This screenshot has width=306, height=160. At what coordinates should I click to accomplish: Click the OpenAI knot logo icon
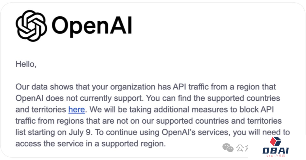(x=31, y=26)
